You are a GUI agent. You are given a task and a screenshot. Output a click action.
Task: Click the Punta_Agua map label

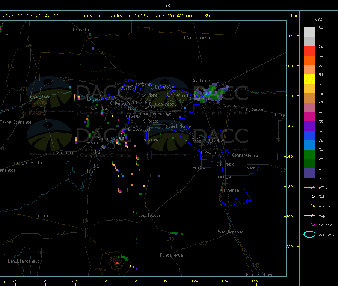click(x=171, y=255)
